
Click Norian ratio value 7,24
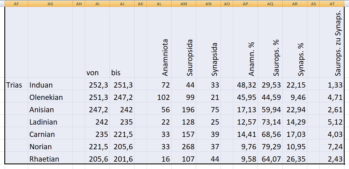[335, 147]
